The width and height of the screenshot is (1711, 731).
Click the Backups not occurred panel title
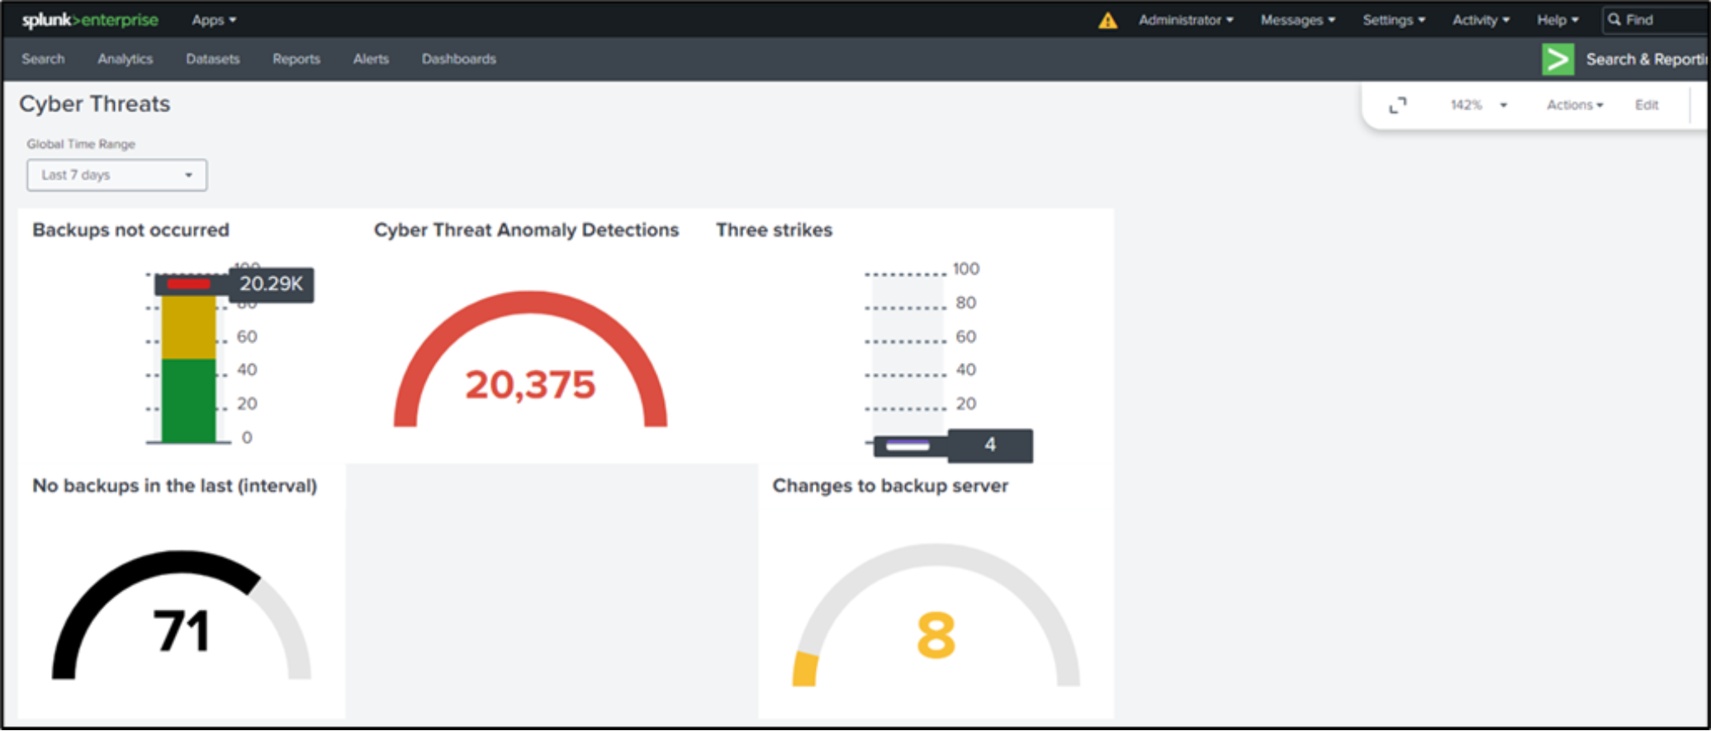(x=130, y=230)
